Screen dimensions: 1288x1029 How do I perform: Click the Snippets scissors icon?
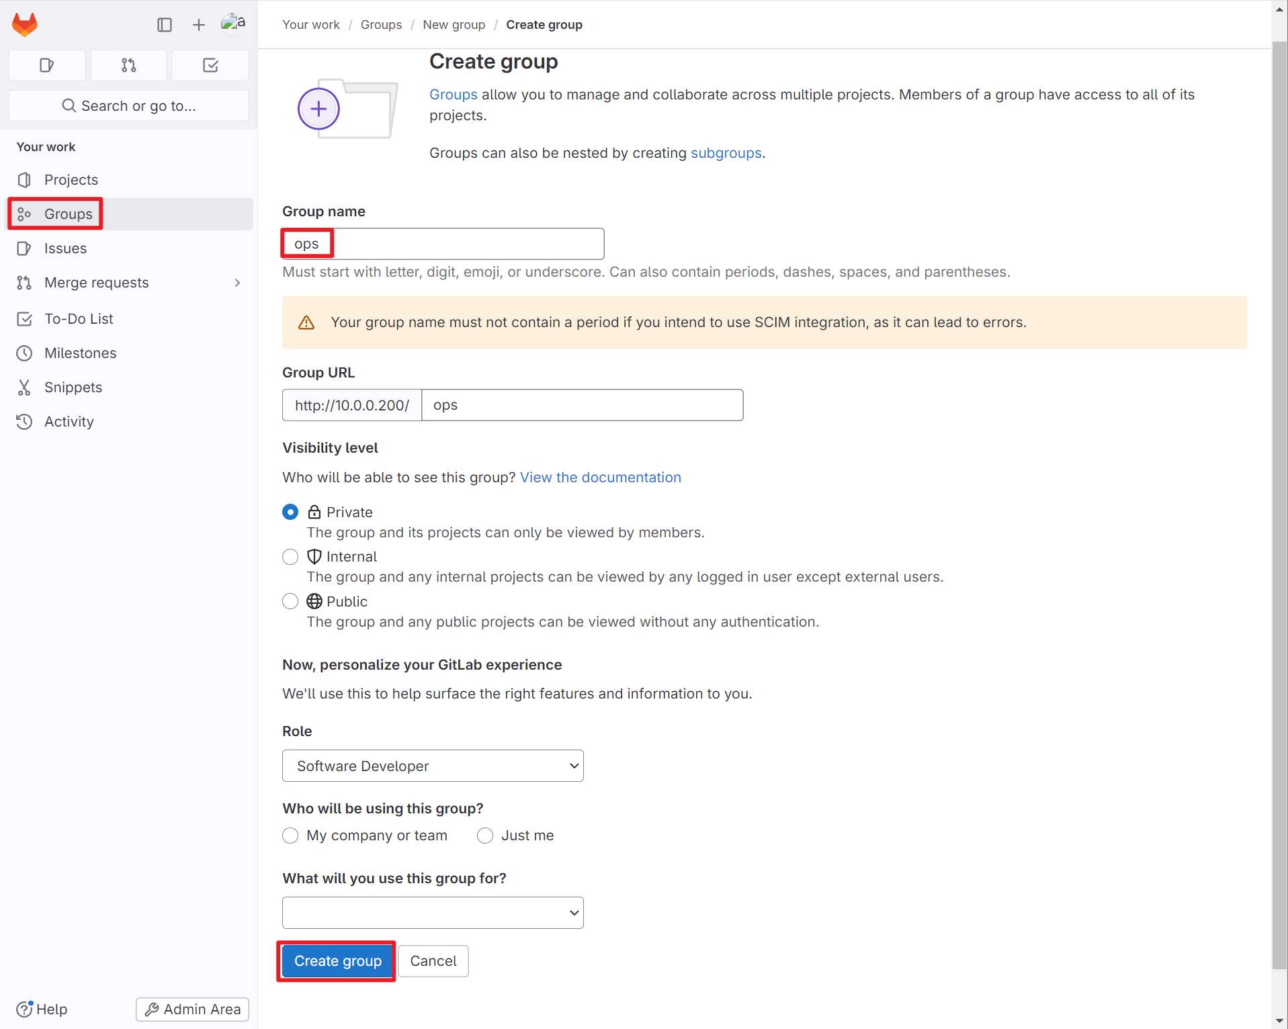pos(24,387)
